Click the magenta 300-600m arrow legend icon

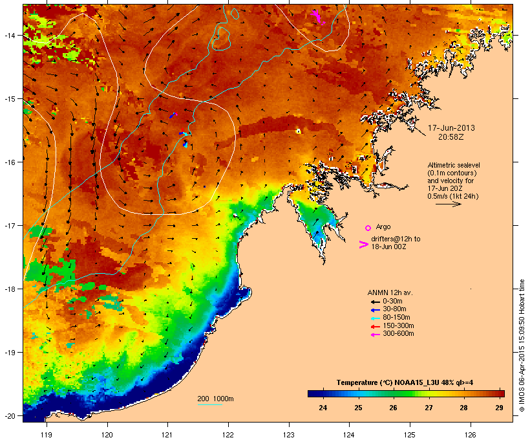pos(375,335)
